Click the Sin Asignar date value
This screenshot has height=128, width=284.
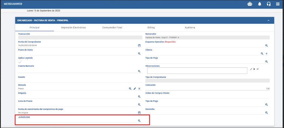(x=23, y=113)
